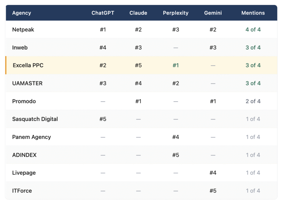
Task: Click ITForce's '1 of 4' mentions value
Action: (253, 191)
